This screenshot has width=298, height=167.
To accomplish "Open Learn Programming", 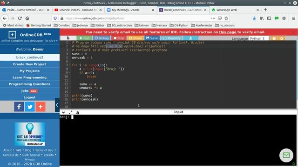I will pyautogui.click(x=30, y=77).
